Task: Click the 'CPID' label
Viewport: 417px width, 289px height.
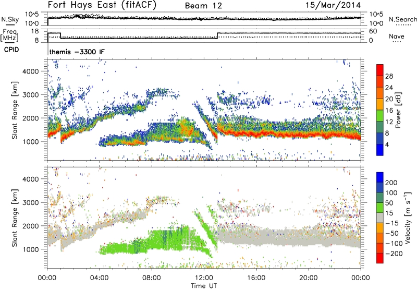Action: (x=11, y=50)
